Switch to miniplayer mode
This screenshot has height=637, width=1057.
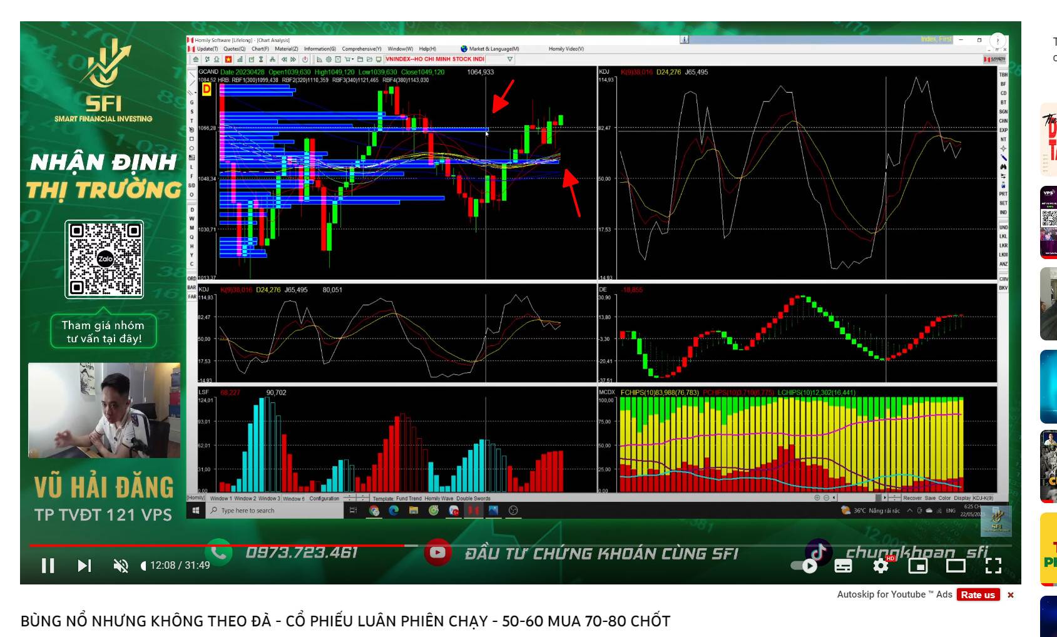click(918, 566)
